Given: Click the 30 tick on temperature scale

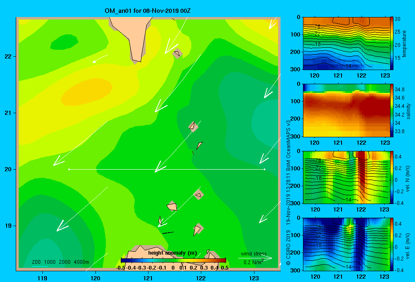Looking at the screenshot, I should point(398,19).
